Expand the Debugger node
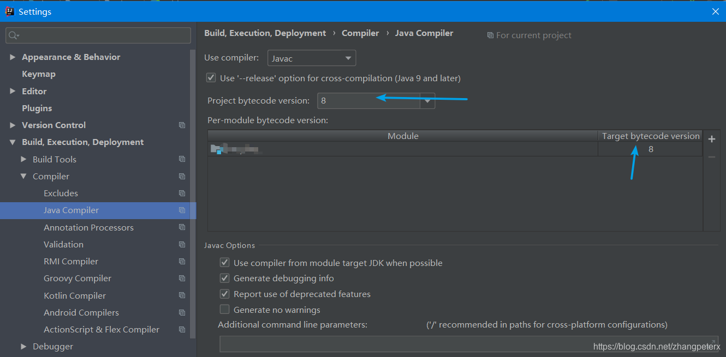 23,346
